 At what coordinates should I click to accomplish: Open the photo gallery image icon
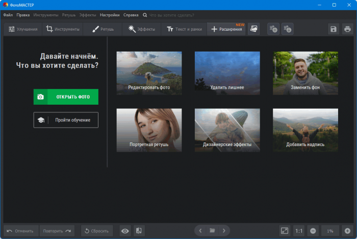[x=253, y=29]
